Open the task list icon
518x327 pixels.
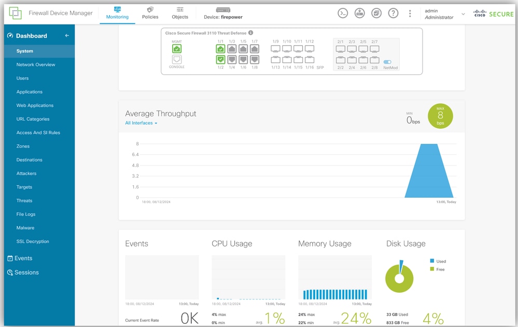[376, 13]
